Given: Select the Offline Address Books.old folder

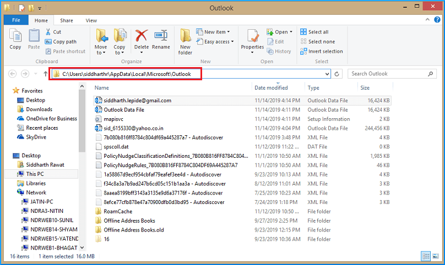Looking at the screenshot, I should (242, 230).
